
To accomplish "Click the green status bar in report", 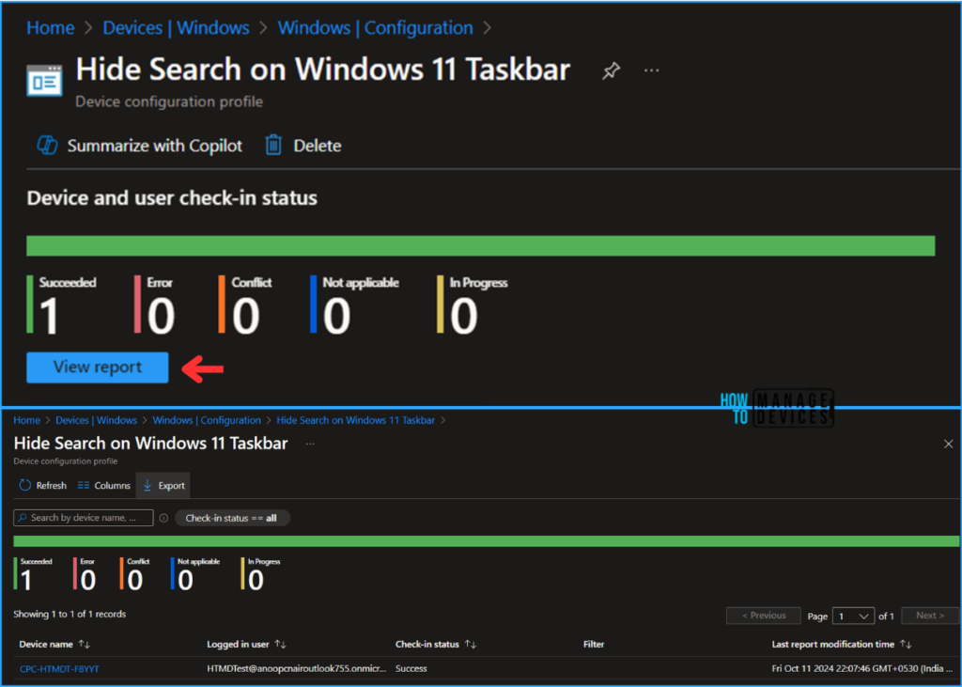I will 486,541.
